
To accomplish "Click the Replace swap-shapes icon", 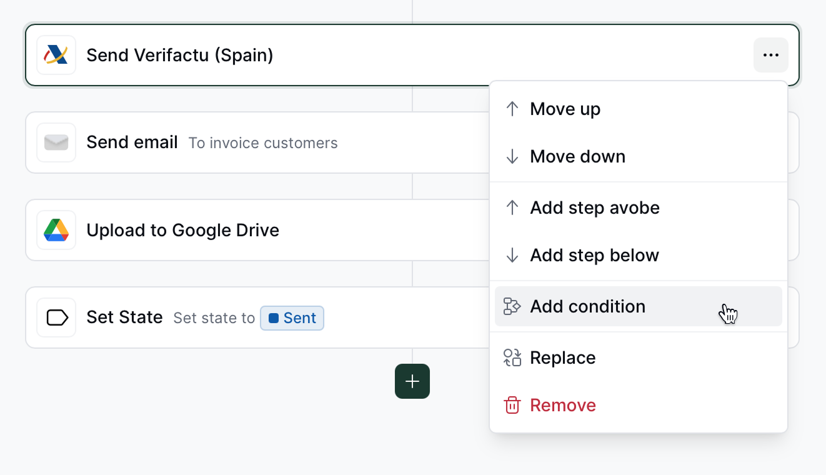I will click(x=512, y=357).
